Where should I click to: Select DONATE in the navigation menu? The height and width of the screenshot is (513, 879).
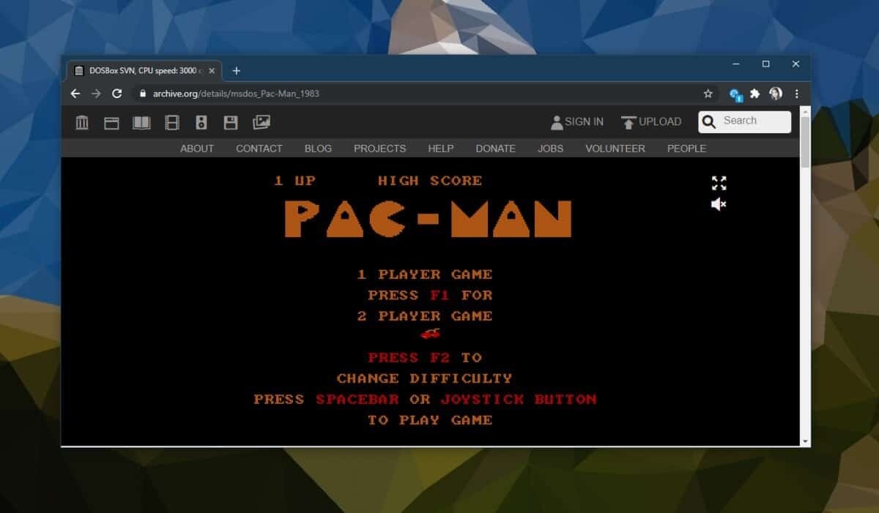tap(495, 149)
